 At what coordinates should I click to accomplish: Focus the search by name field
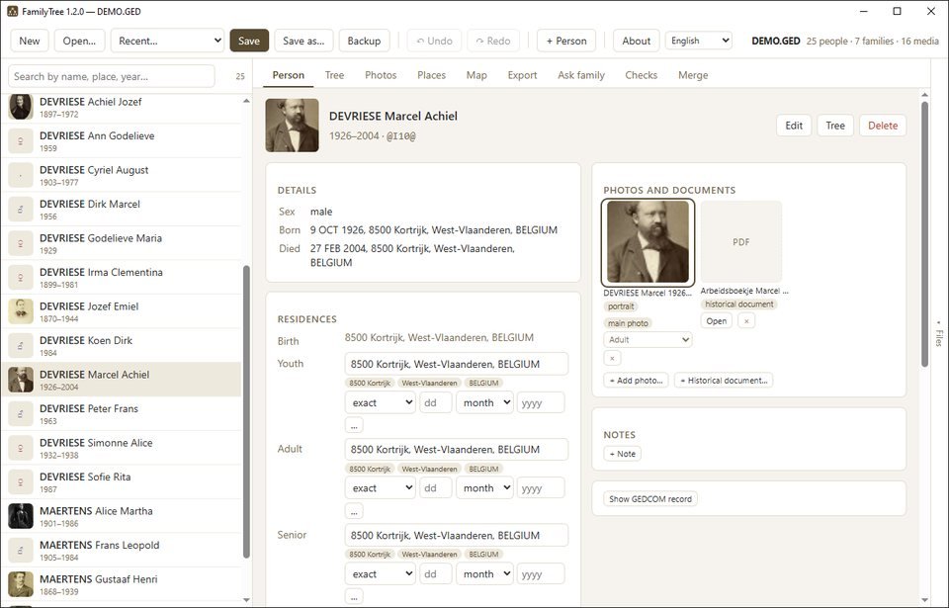tap(112, 76)
